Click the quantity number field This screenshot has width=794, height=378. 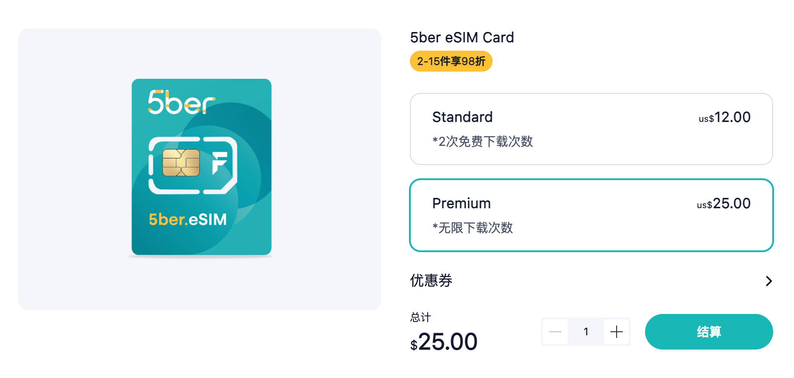[586, 332]
